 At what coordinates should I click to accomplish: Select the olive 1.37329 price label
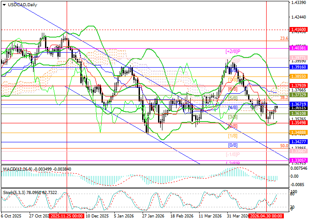tap(298, 95)
